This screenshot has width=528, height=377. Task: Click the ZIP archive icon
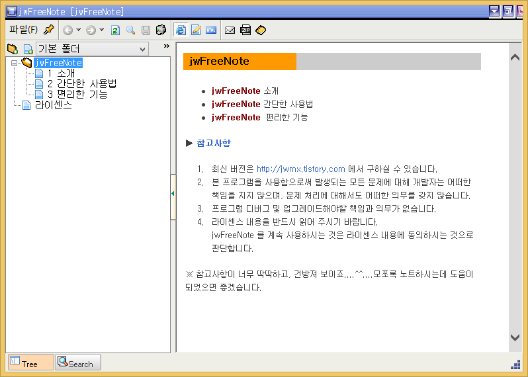pos(245,30)
